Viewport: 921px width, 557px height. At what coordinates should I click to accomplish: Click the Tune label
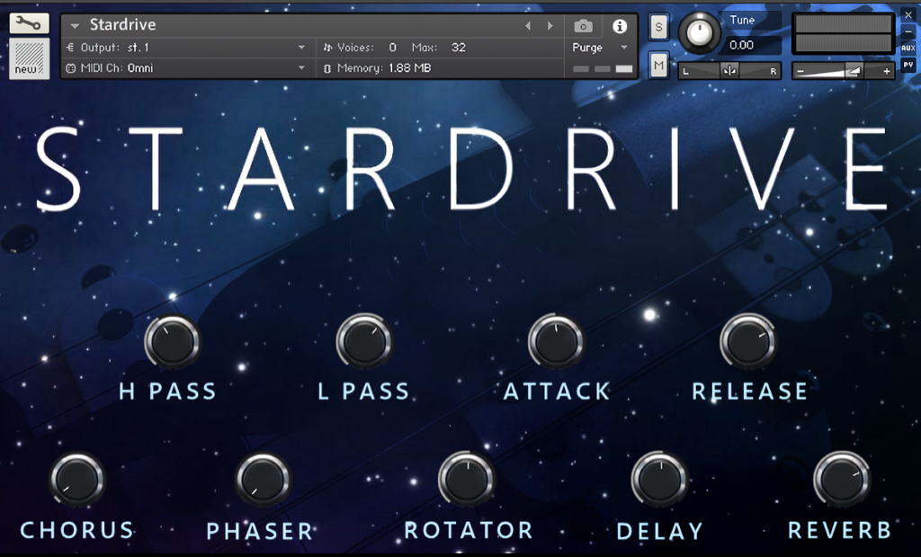coord(742,20)
